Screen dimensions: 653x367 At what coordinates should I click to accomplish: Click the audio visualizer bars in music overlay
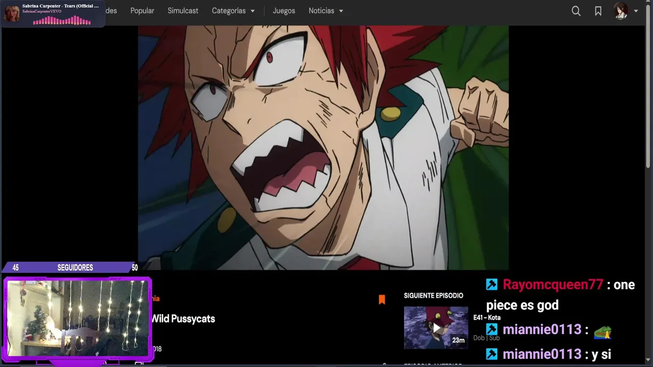tap(62, 20)
